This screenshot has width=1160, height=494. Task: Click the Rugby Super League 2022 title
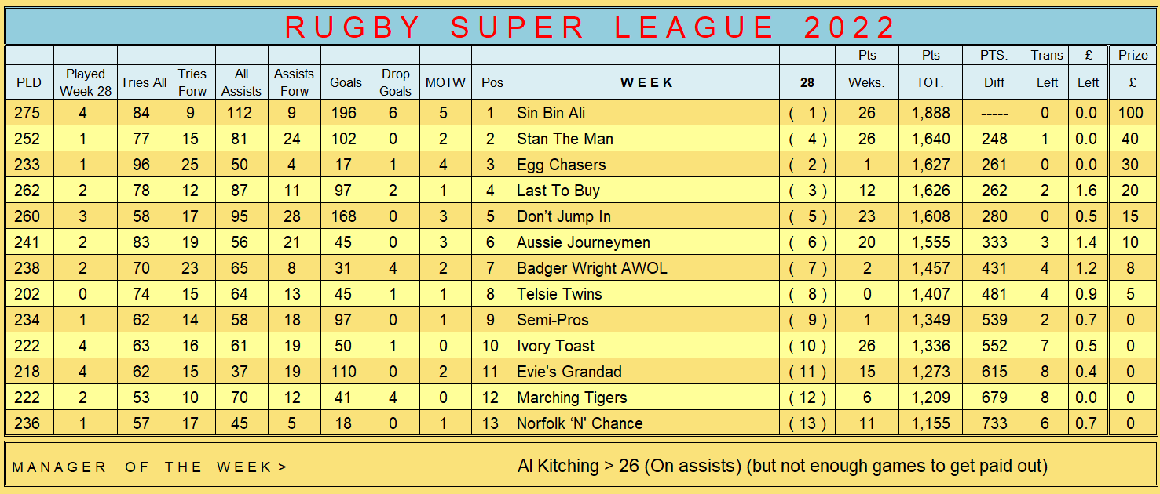point(590,27)
